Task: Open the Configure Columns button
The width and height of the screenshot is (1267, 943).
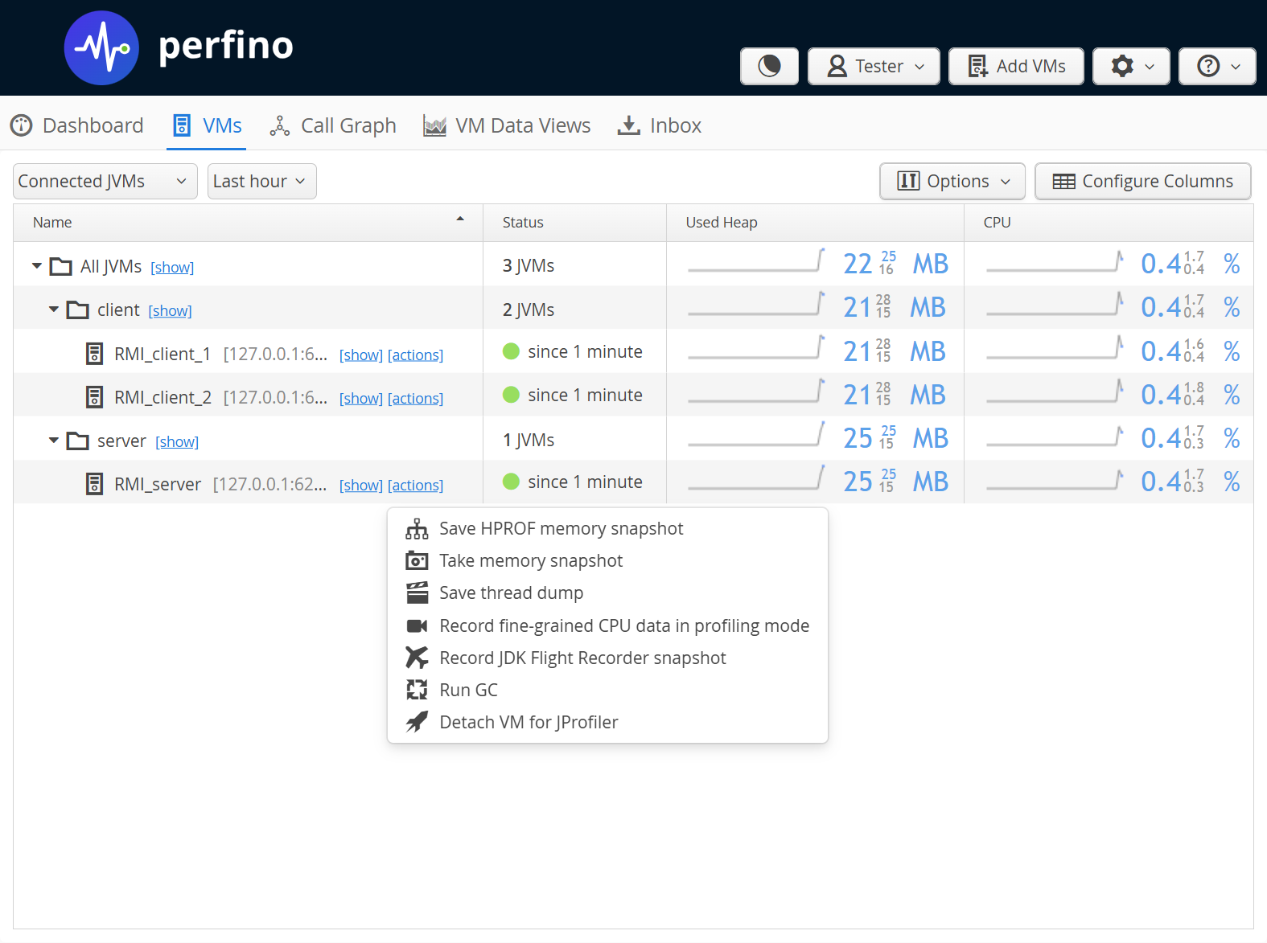Action: click(1142, 182)
